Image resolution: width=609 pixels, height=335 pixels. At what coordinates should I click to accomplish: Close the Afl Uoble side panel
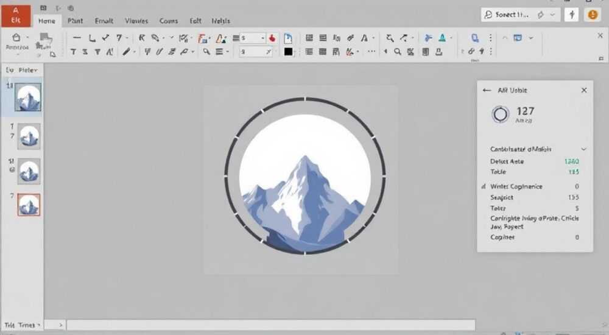[x=584, y=90]
